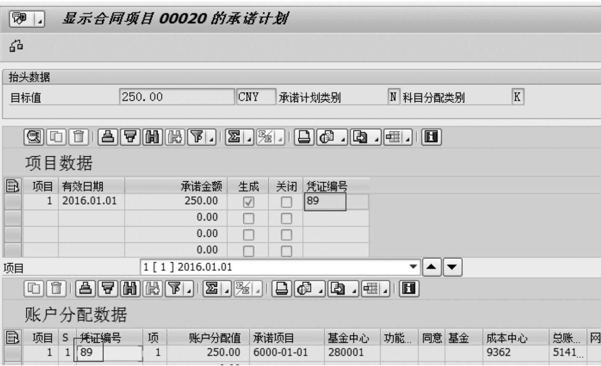
Task: Click the 250.00 账户分配值 cell
Action: coord(209,352)
